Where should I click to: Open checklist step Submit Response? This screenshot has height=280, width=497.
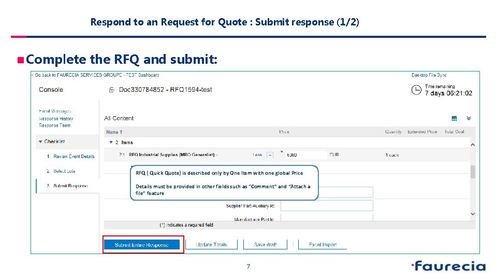(x=70, y=186)
